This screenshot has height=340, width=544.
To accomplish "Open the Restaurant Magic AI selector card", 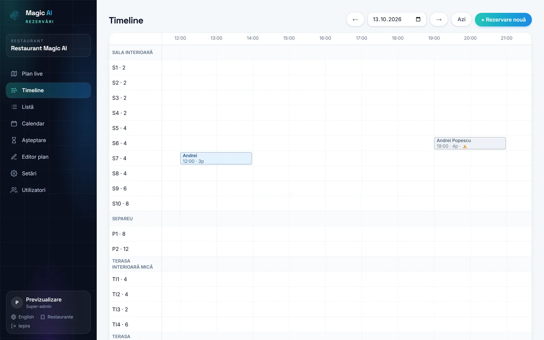I will click(48, 46).
